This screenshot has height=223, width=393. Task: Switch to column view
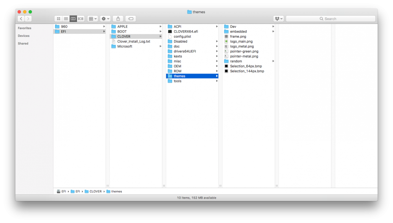point(73,18)
